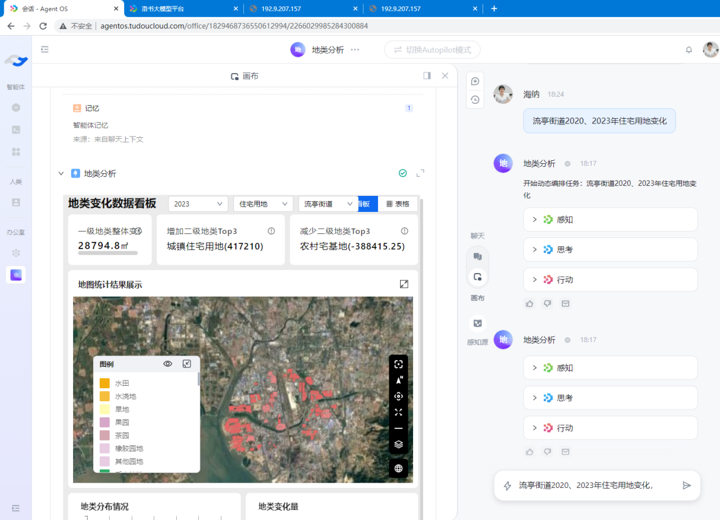Open the notification bell

coord(689,50)
